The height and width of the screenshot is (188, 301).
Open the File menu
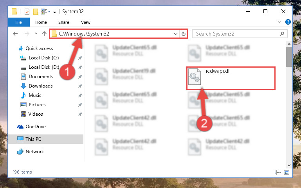pyautogui.click(x=19, y=22)
